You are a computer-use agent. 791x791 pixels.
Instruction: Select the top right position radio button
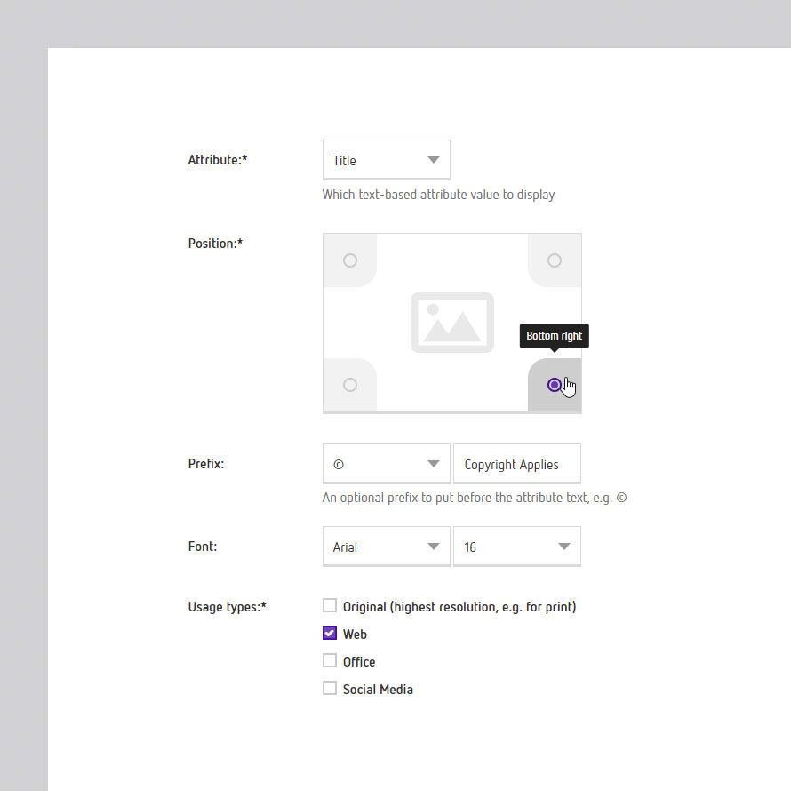click(555, 260)
